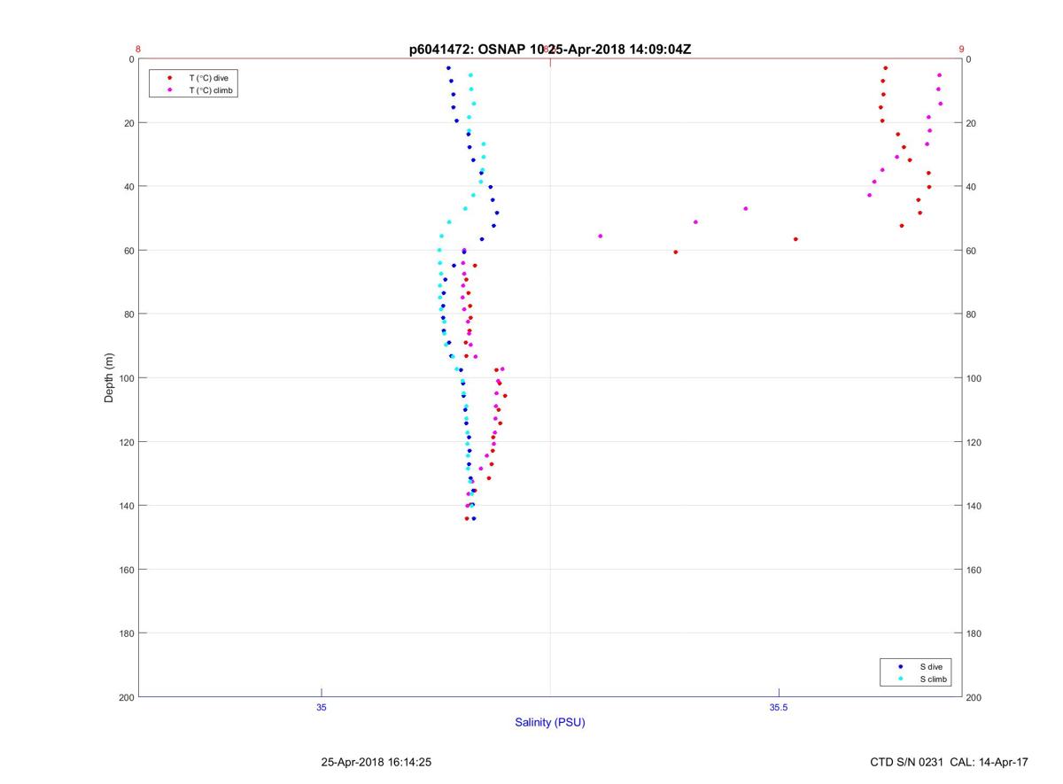The width and height of the screenshot is (1063, 784).
Task: Click the magenta marker in the temperature legend
Action: tap(169, 90)
